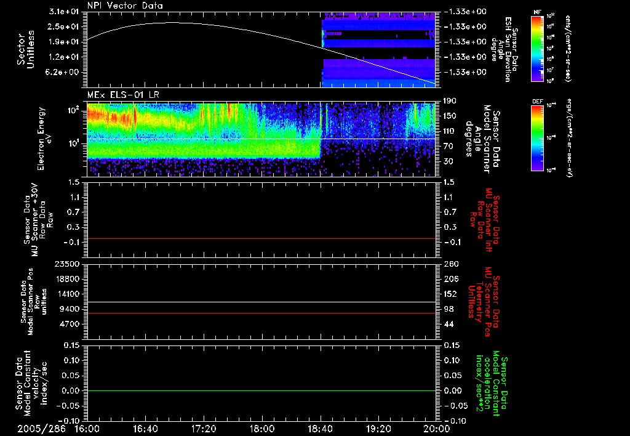Click the DEF color scale bar

[537, 137]
